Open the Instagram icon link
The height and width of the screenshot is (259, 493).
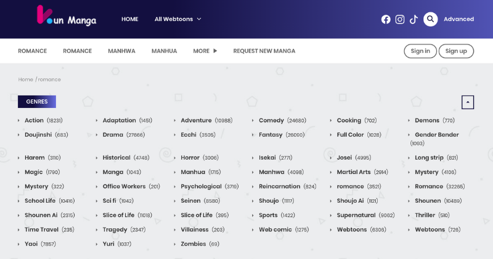tap(400, 19)
